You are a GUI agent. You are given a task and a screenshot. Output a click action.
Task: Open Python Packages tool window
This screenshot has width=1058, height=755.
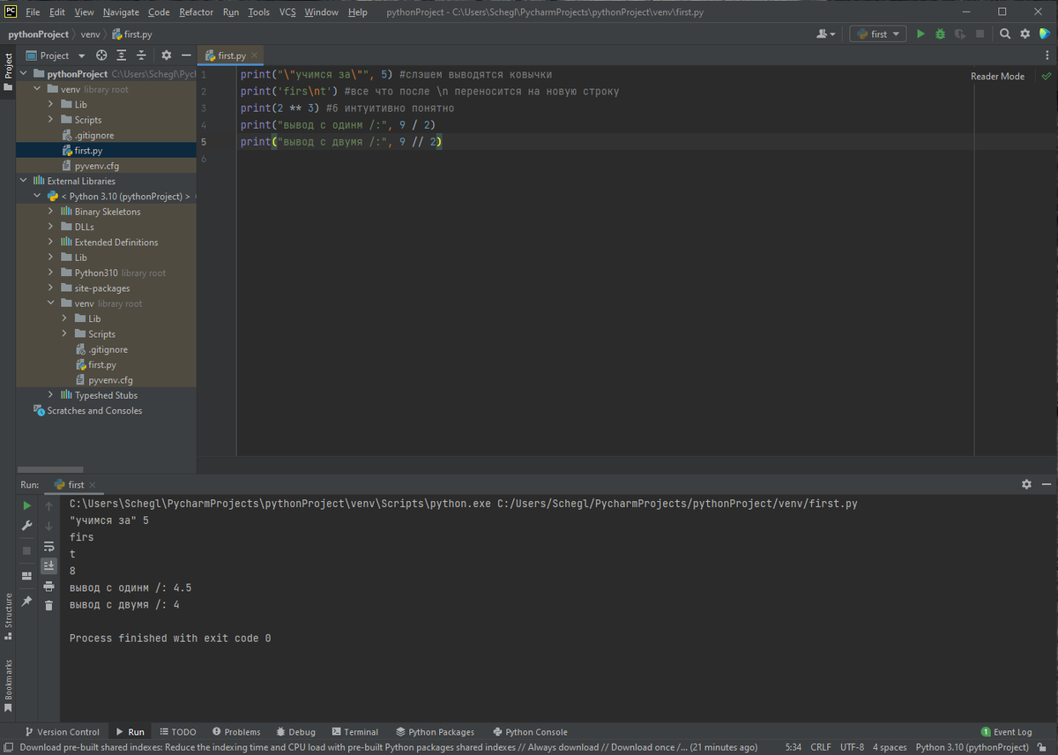435,732
